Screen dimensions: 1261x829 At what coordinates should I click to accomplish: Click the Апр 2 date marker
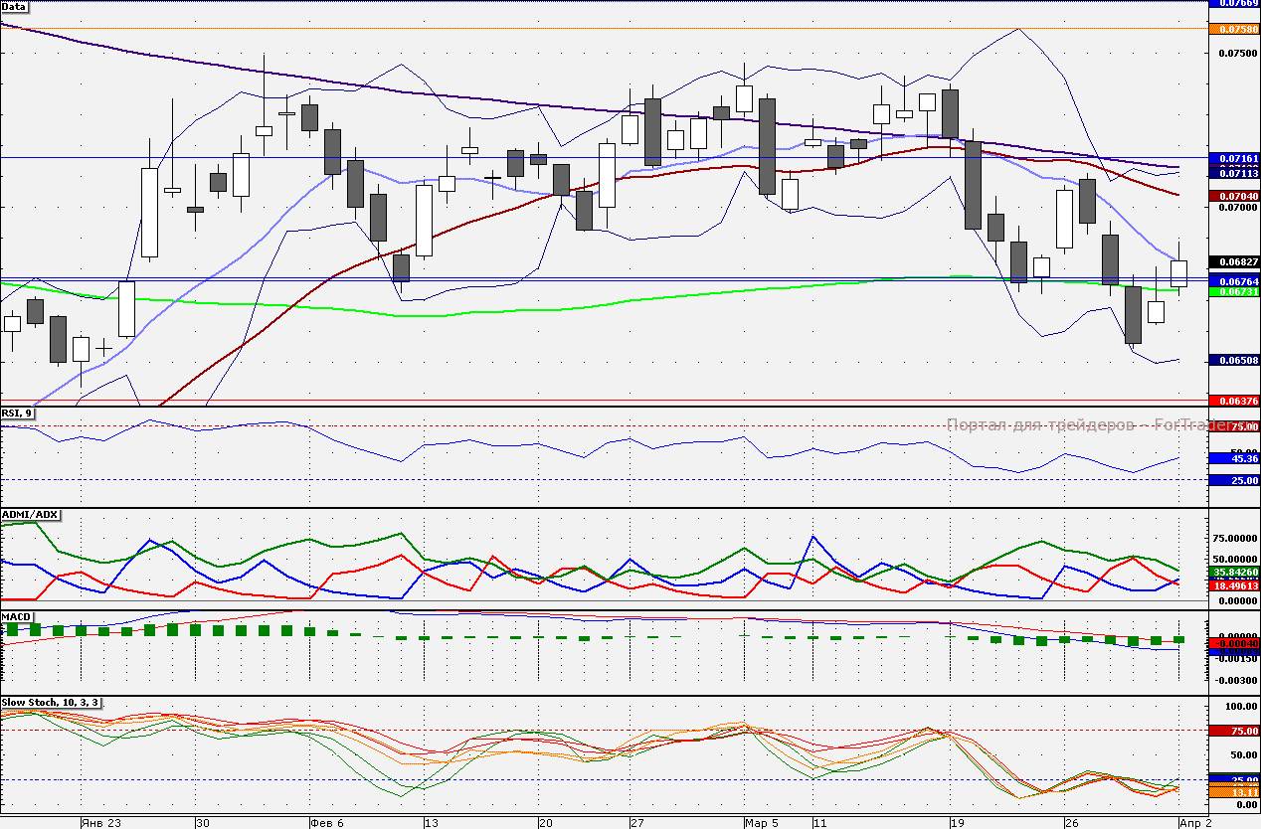pyautogui.click(x=1196, y=823)
